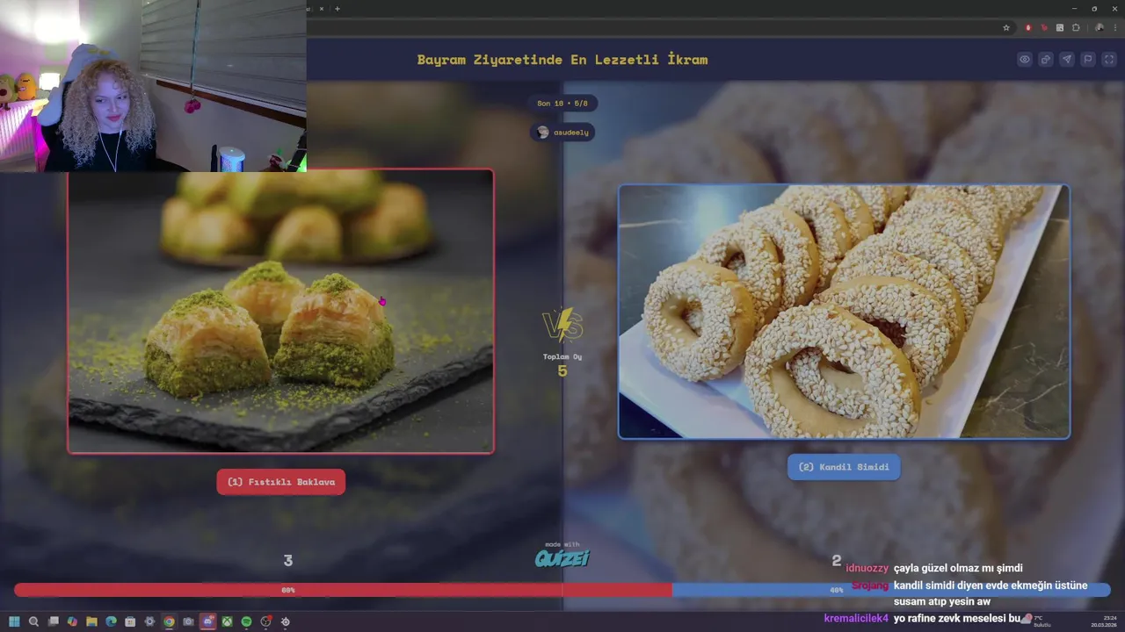Screen dimensions: 1125x632
Task: Open Task View on taskbar
Action: click(x=53, y=621)
